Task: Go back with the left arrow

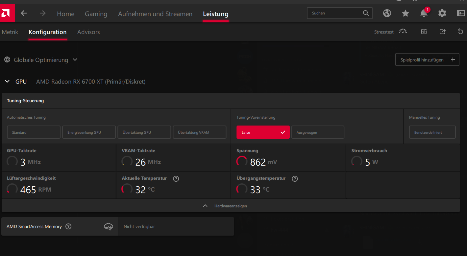Action: point(24,13)
